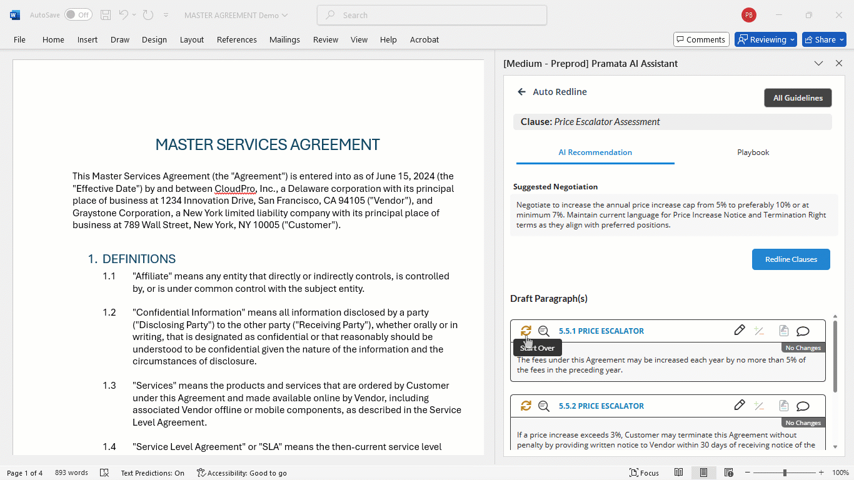Click the zoom slider handle

[785, 473]
